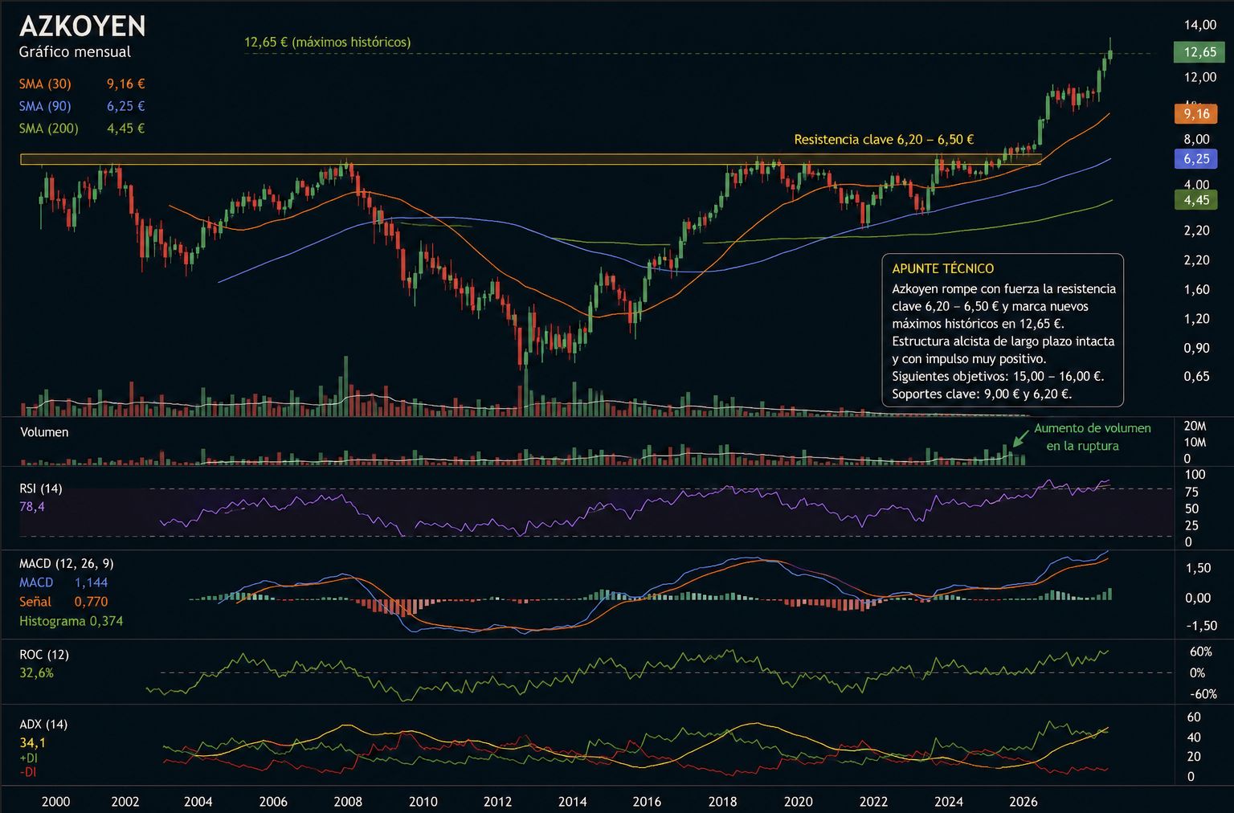Click the 2004 year label on time axis
The height and width of the screenshot is (813, 1234).
click(x=198, y=802)
